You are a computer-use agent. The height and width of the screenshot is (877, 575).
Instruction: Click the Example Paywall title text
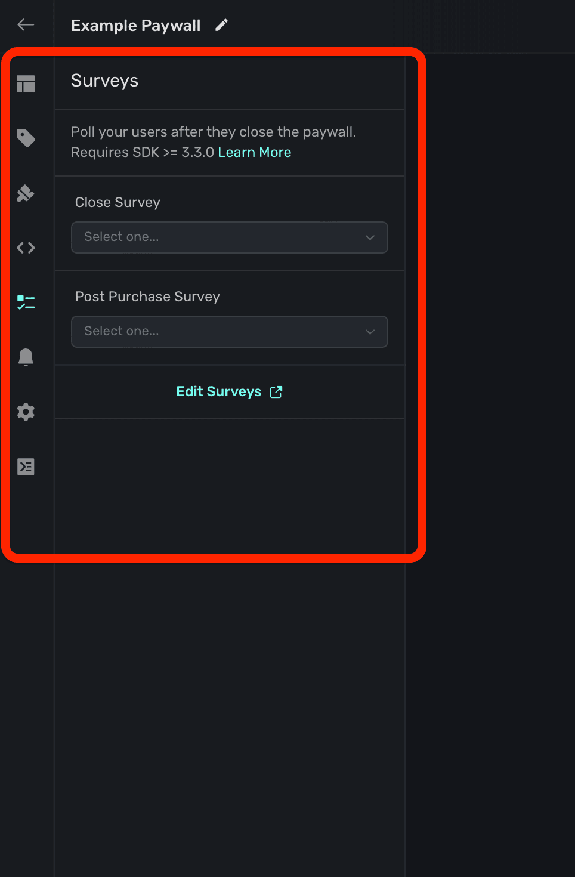click(x=135, y=26)
